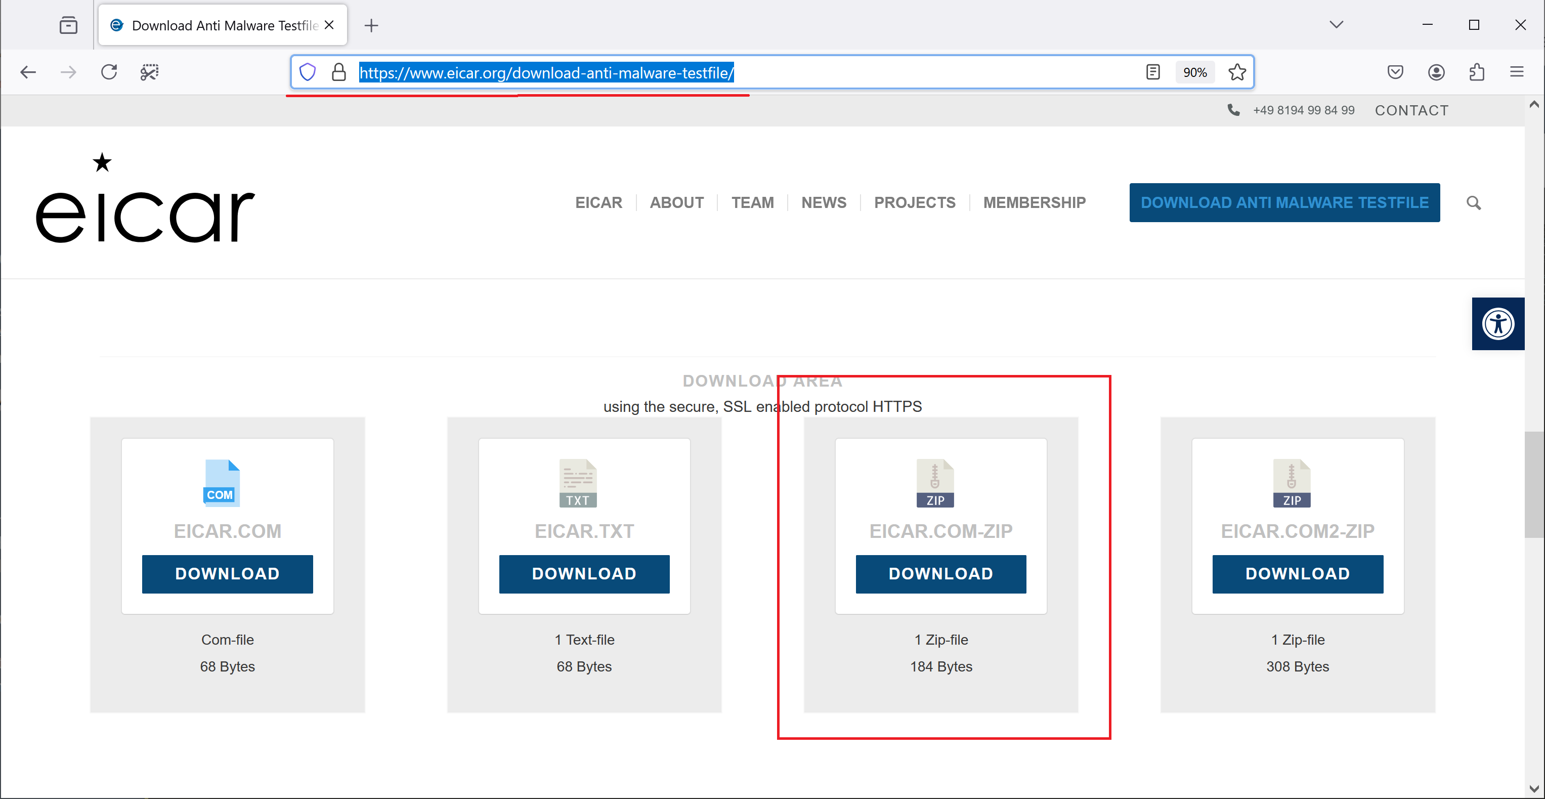This screenshot has height=799, width=1545.
Task: Open the PROJECTS navigation menu item
Action: tap(915, 203)
